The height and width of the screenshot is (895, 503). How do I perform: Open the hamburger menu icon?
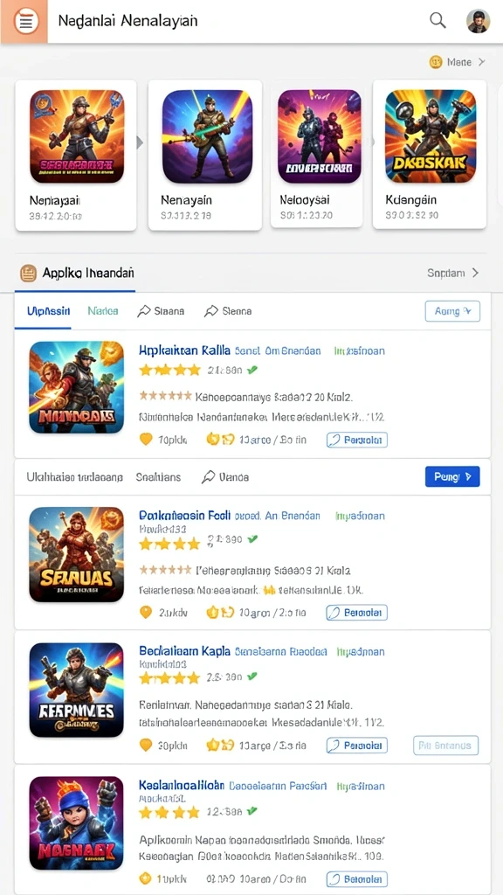25,21
